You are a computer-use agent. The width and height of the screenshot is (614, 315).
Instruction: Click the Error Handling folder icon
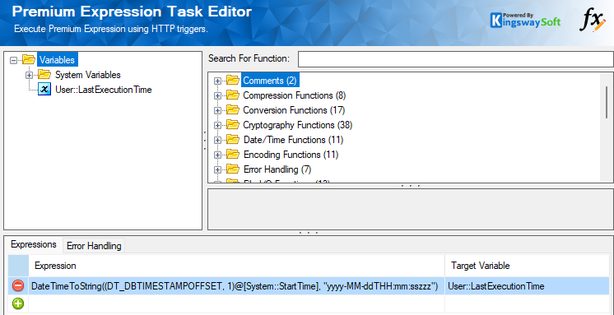pos(233,169)
